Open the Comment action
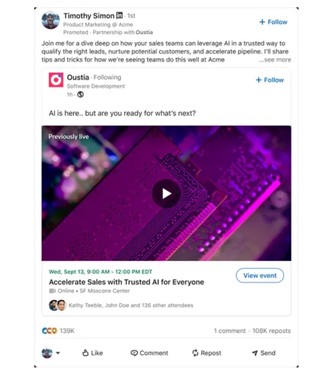The height and width of the screenshot is (379, 327). tap(149, 353)
